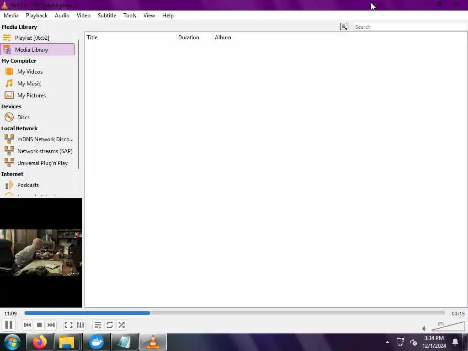Sort by Title column header

[x=130, y=37]
